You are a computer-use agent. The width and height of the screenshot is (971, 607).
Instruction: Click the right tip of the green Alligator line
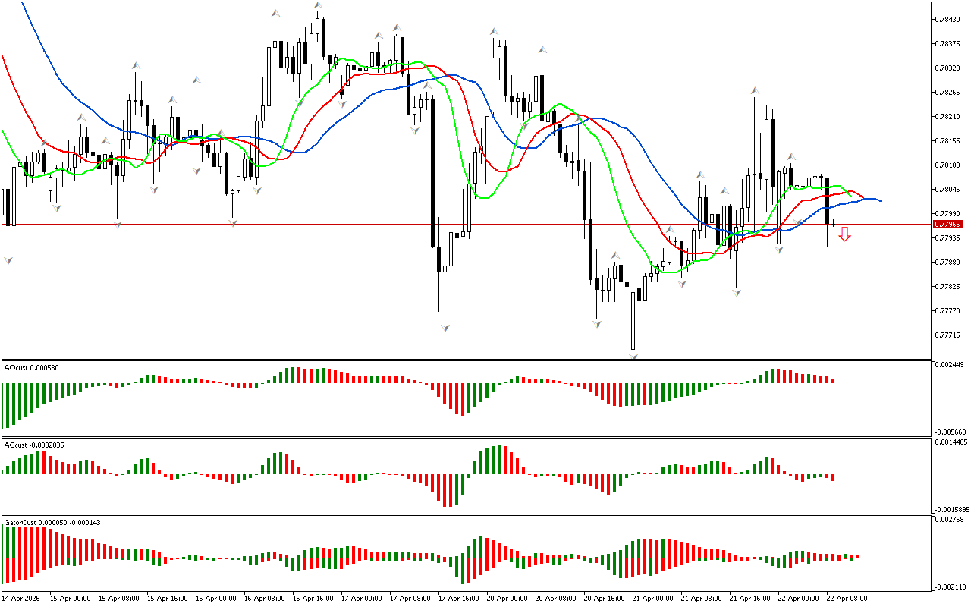point(850,196)
